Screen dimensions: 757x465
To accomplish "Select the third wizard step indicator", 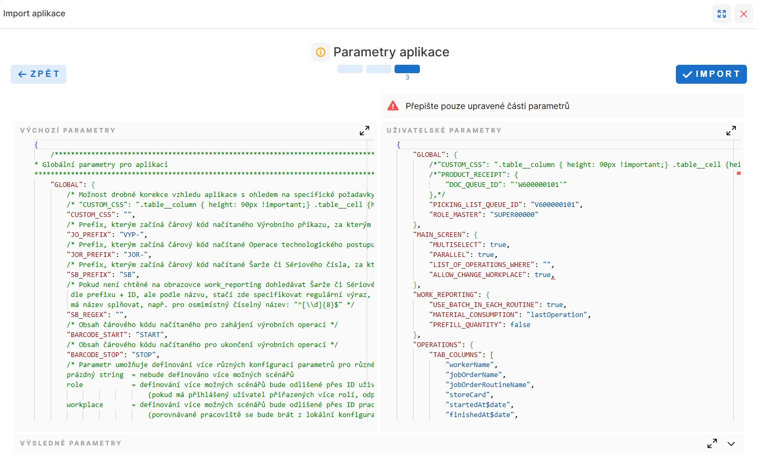I will 407,69.
